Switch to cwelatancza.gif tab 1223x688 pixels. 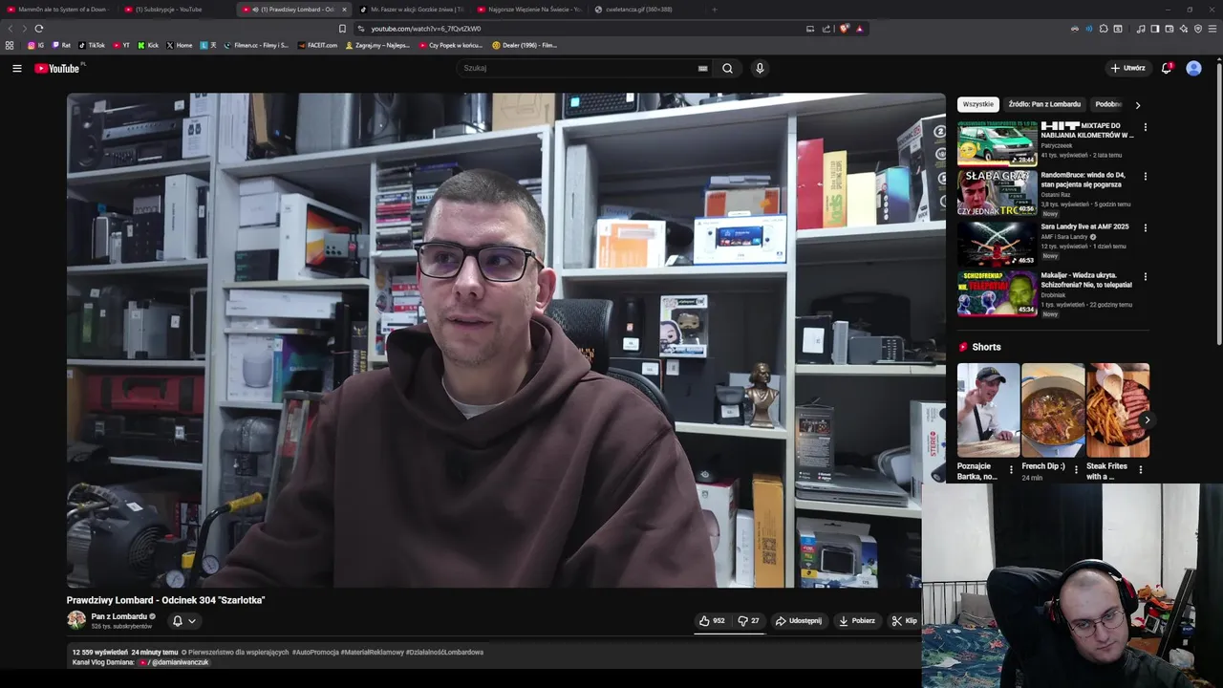pos(646,10)
